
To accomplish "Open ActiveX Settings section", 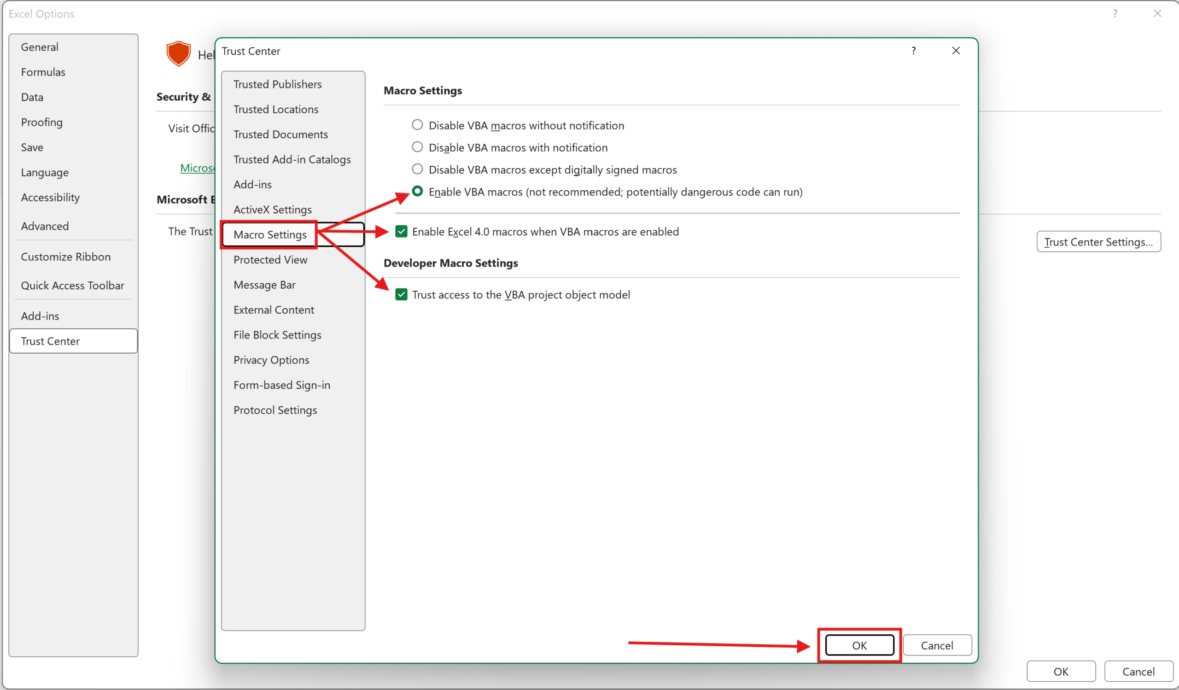I will [293, 210].
